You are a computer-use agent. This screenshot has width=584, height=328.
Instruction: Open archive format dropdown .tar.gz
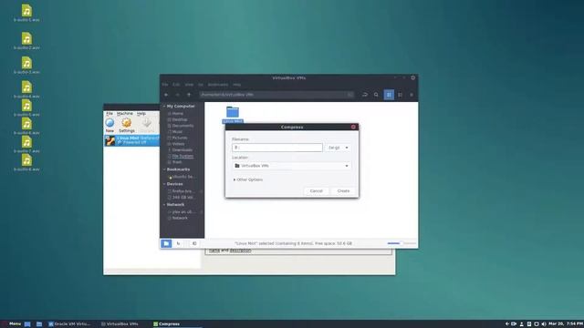pos(338,148)
